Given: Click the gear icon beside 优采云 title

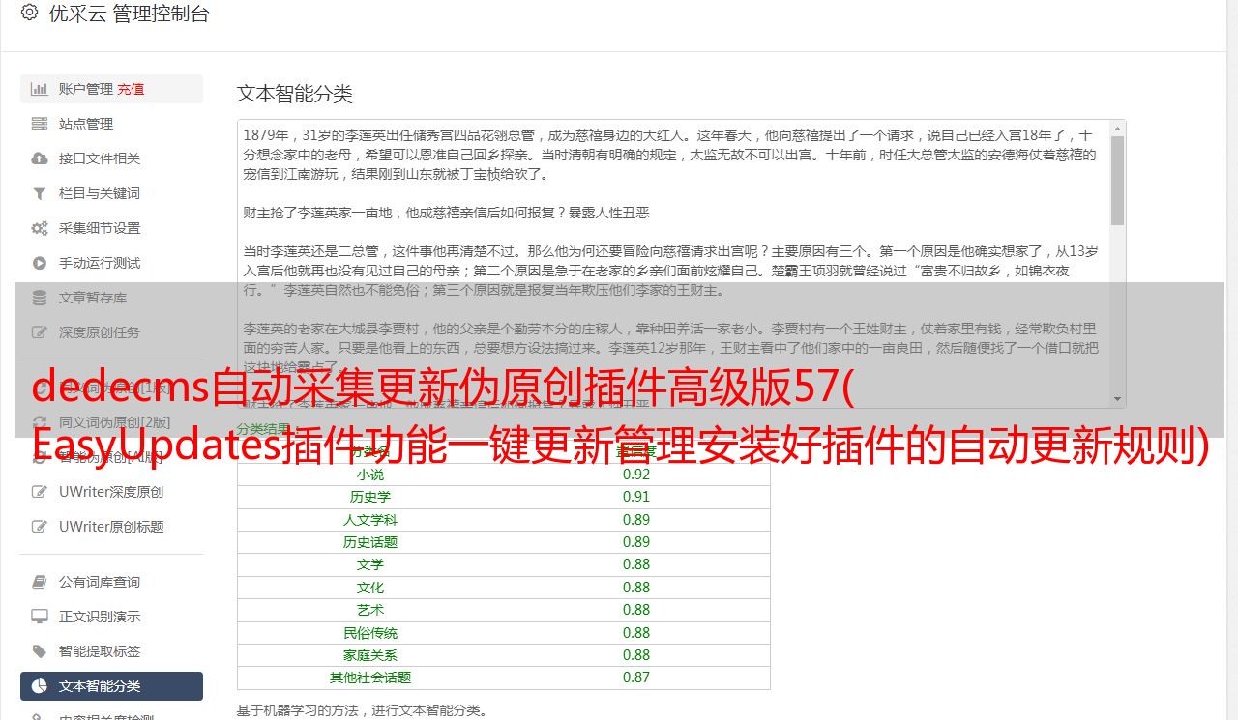Looking at the screenshot, I should (x=29, y=13).
